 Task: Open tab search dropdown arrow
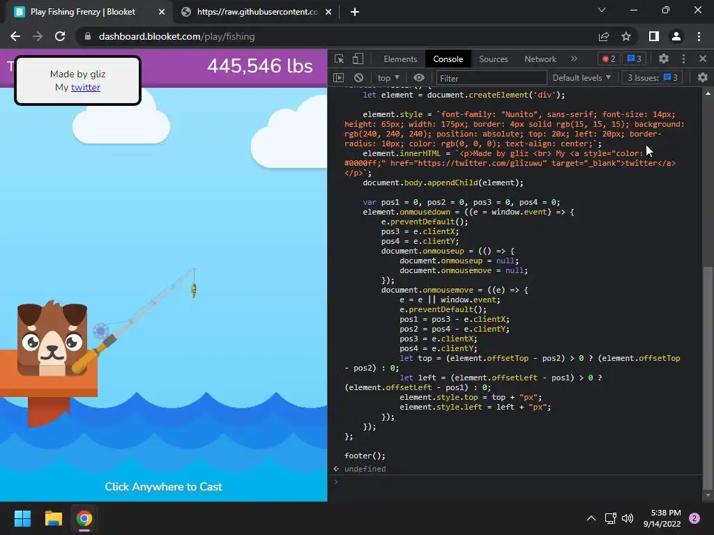(x=602, y=10)
